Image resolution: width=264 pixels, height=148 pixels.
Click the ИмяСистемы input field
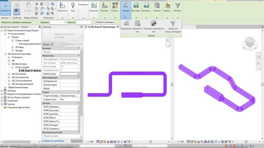click(69, 74)
